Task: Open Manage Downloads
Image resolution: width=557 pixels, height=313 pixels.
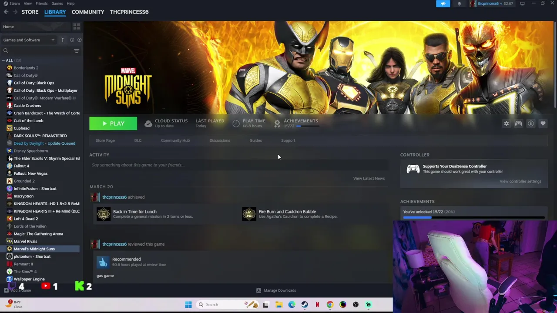Action: [x=276, y=290]
